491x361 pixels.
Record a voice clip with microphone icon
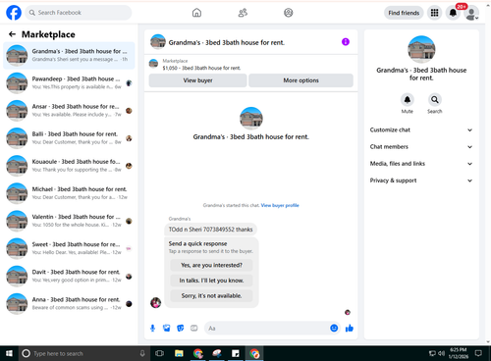pos(152,328)
